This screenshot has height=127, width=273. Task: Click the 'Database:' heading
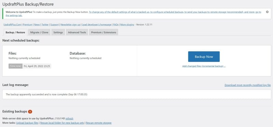(78, 54)
